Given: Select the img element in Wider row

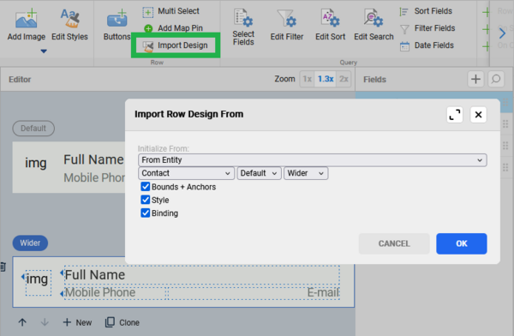Looking at the screenshot, I should pyautogui.click(x=39, y=283).
